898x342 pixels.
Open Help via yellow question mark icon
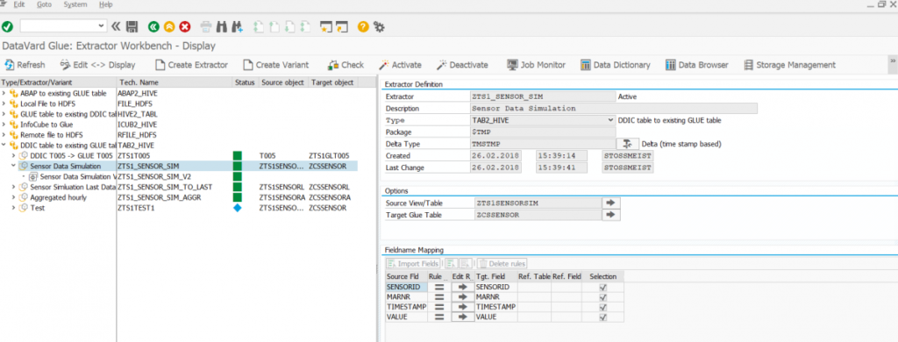pyautogui.click(x=362, y=26)
